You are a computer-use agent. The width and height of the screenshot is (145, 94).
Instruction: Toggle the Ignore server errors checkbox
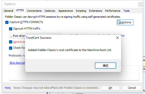click(x=10, y=42)
